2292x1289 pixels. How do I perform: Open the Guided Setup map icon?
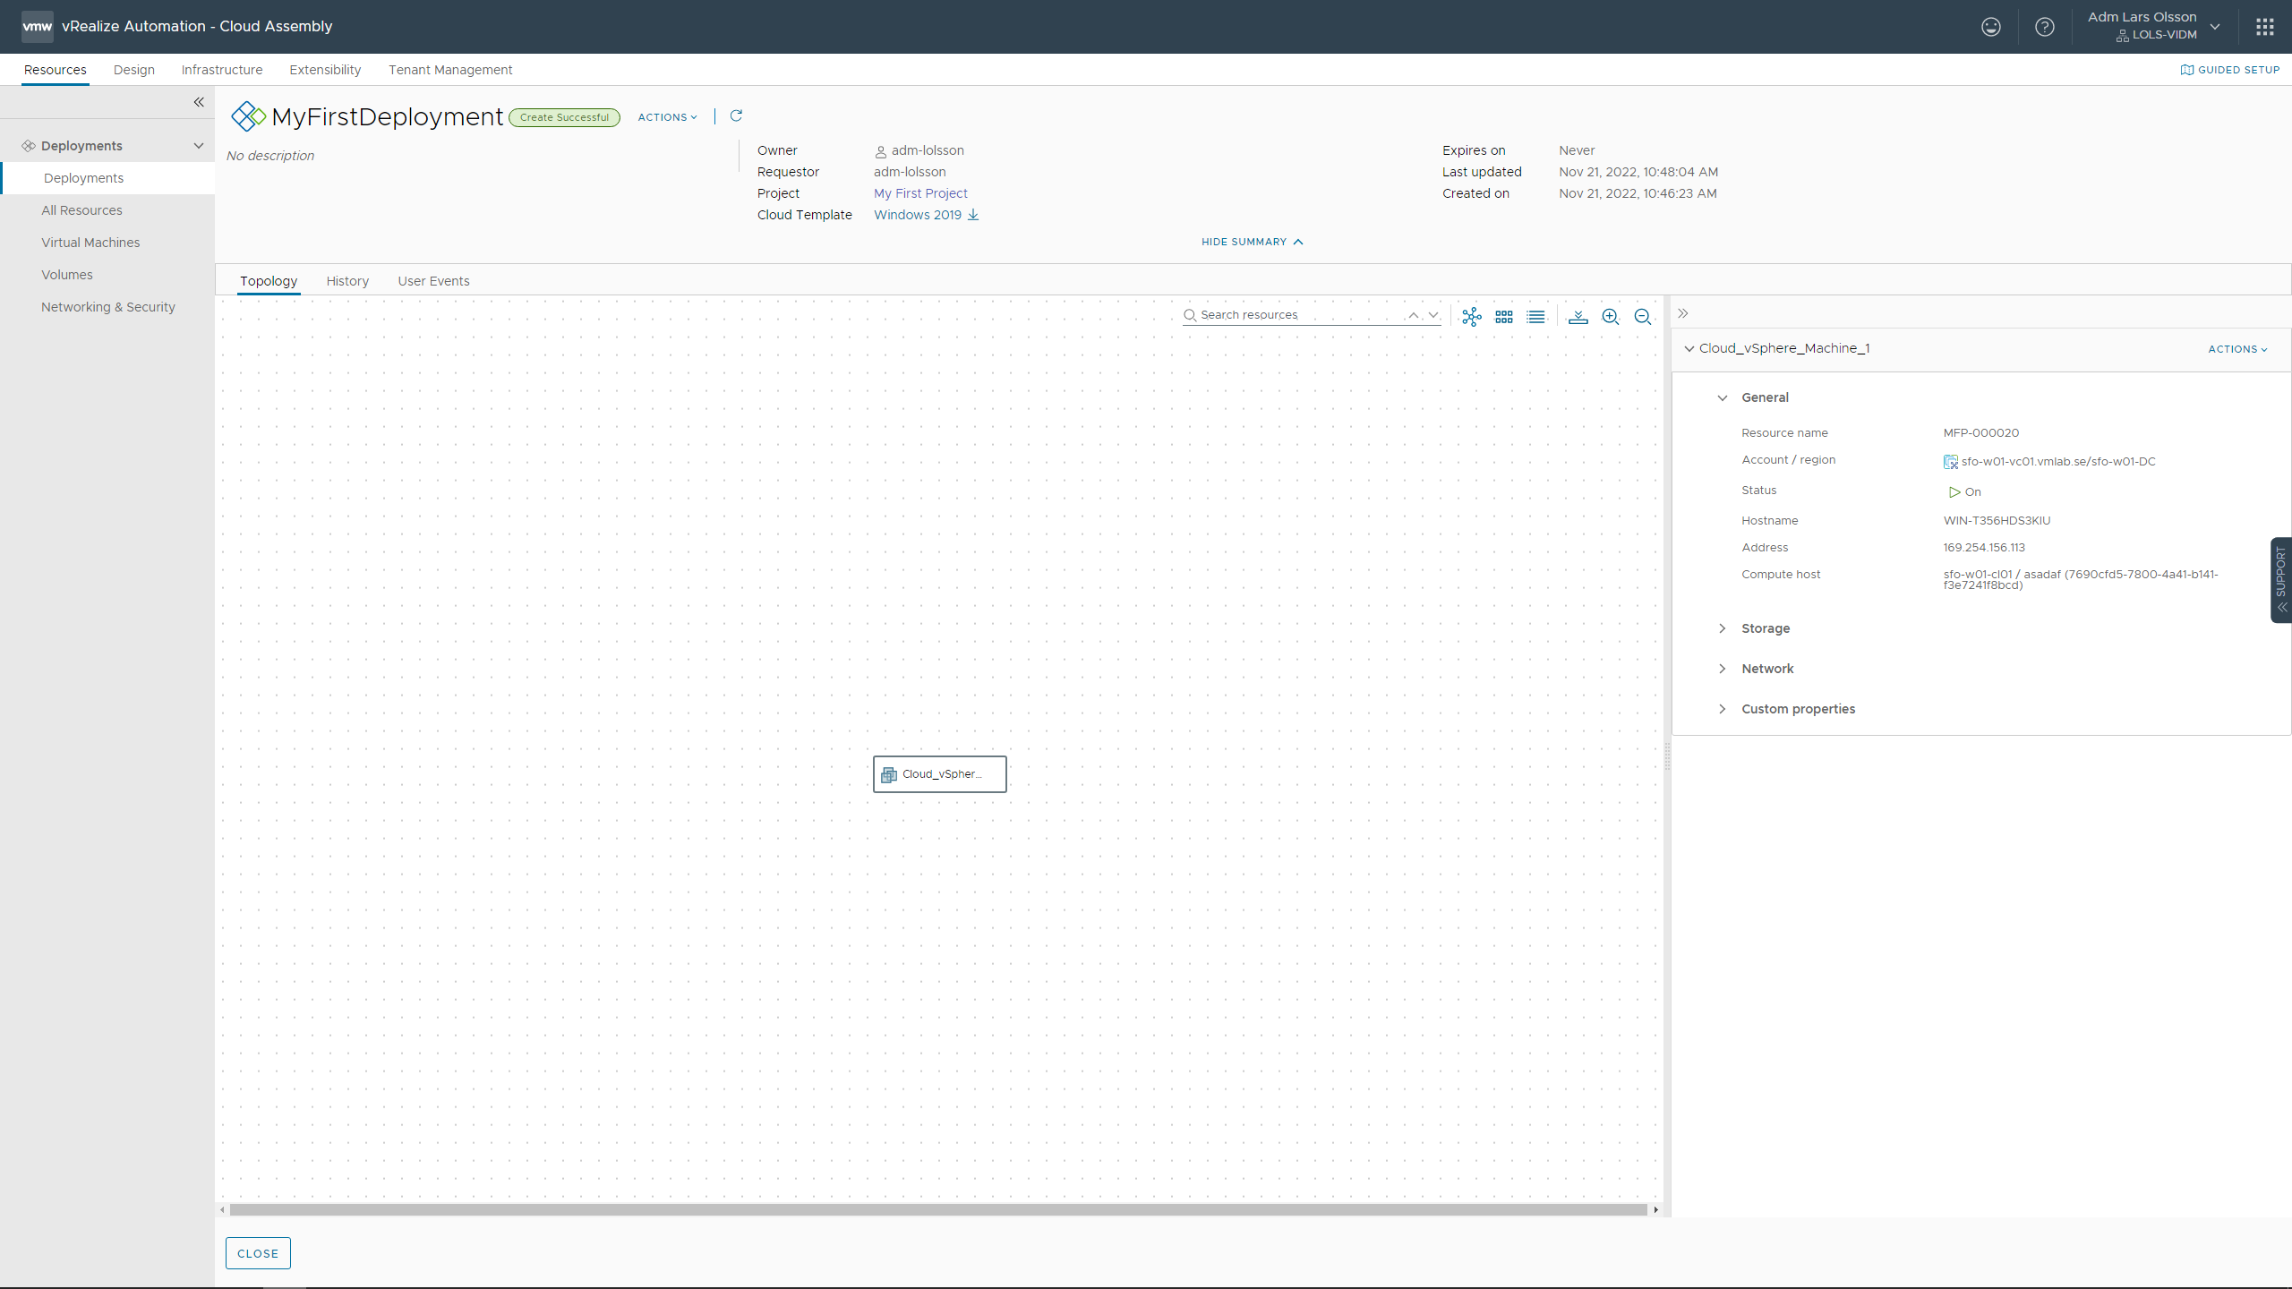point(2187,70)
